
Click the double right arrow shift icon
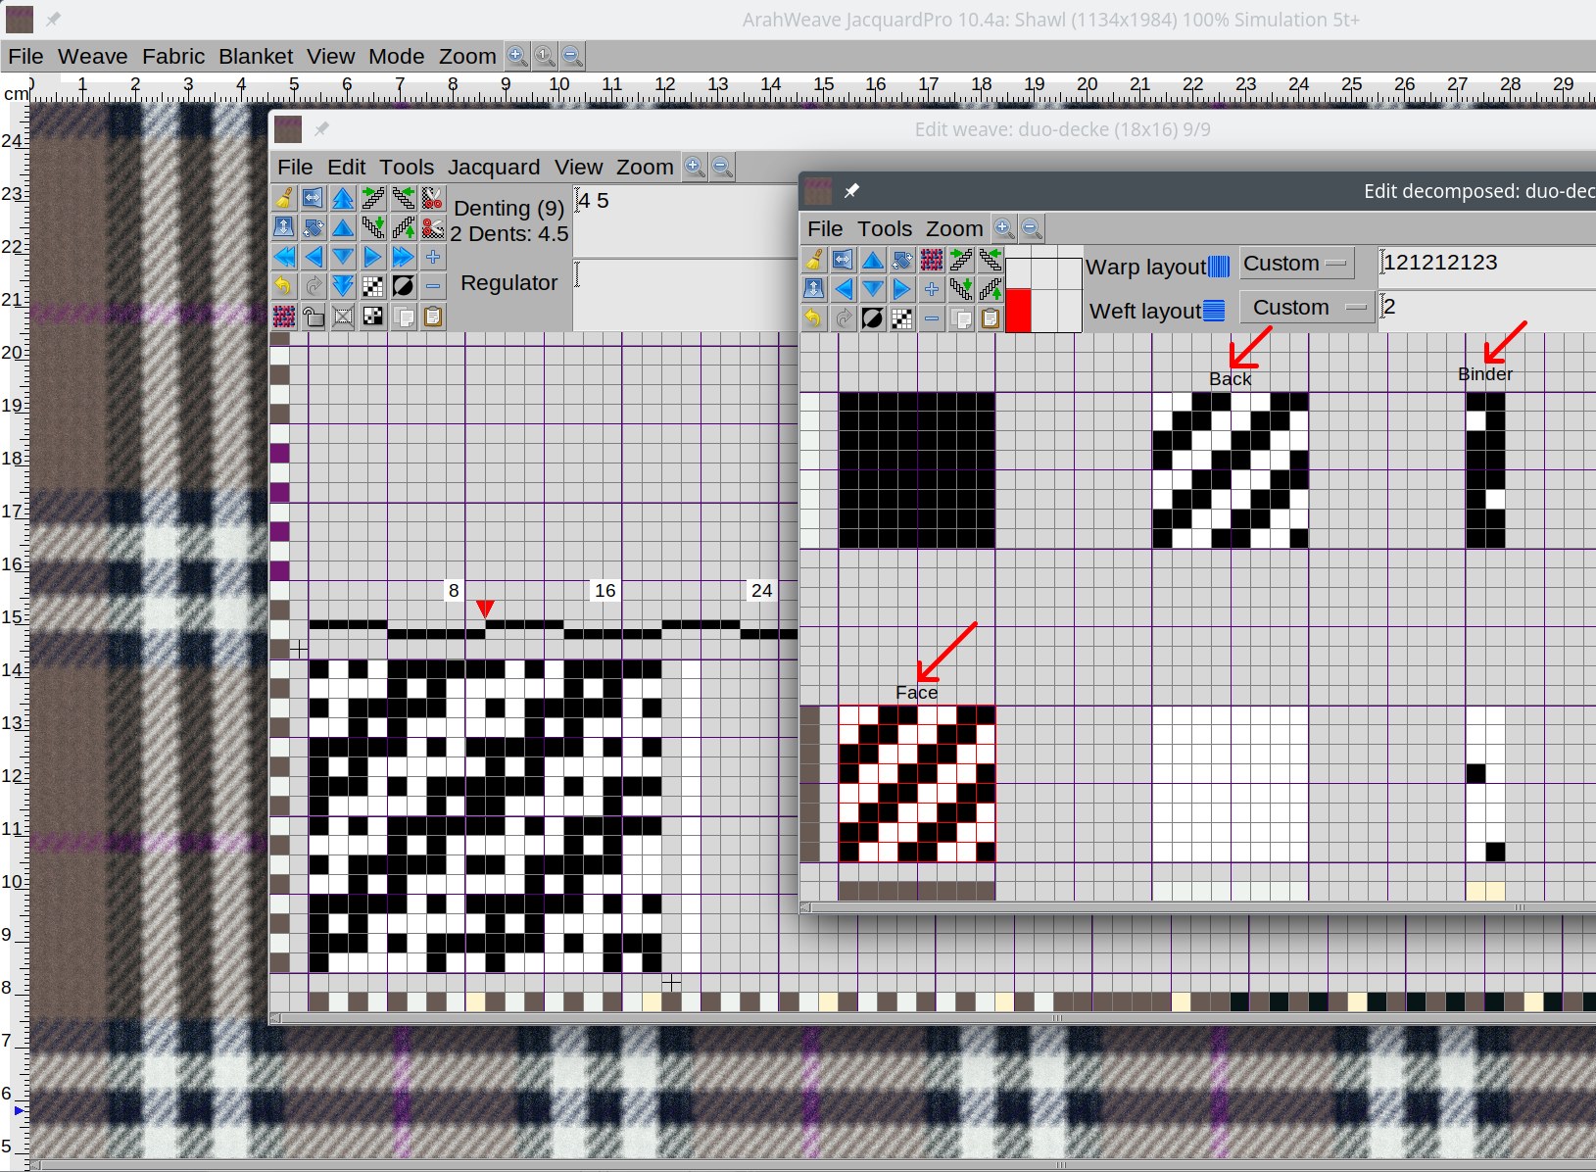point(403,257)
